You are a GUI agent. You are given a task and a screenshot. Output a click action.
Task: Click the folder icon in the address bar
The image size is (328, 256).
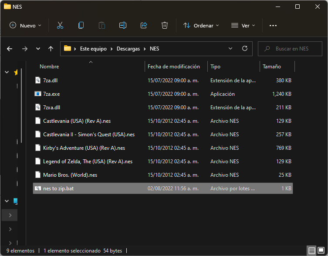(68, 48)
